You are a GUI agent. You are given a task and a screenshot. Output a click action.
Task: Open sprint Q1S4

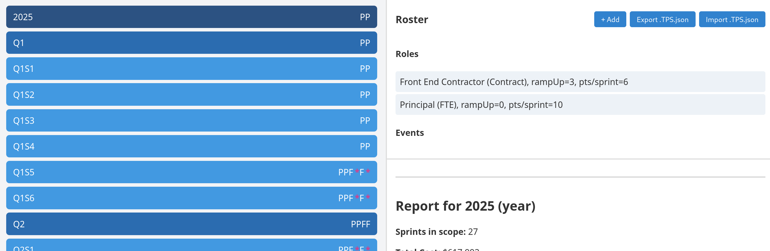click(191, 146)
